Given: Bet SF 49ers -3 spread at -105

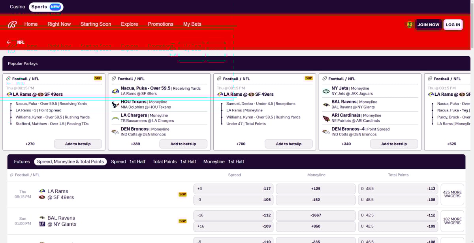Looking at the screenshot, I should click(x=234, y=200).
